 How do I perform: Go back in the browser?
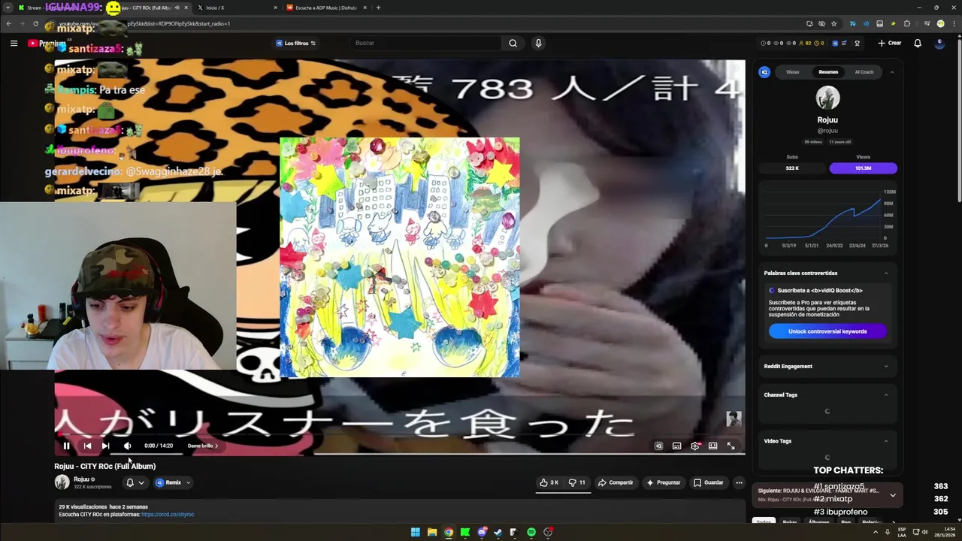8,23
